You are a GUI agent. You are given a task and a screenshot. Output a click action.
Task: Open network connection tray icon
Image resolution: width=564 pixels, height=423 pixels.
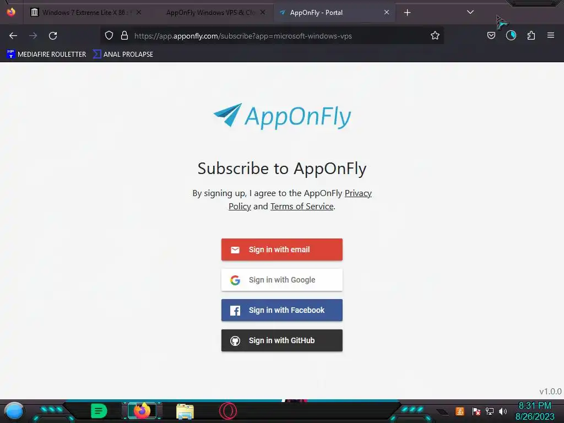(x=490, y=411)
